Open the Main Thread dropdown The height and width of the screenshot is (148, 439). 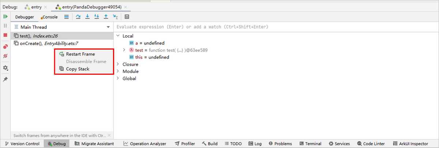(x=108, y=27)
